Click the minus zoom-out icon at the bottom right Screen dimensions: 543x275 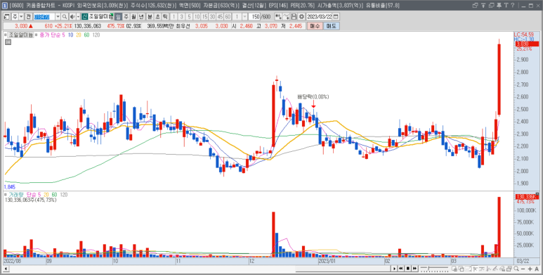[x=523, y=269]
